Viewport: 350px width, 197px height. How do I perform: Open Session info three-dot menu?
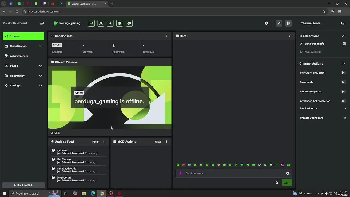pyautogui.click(x=166, y=36)
